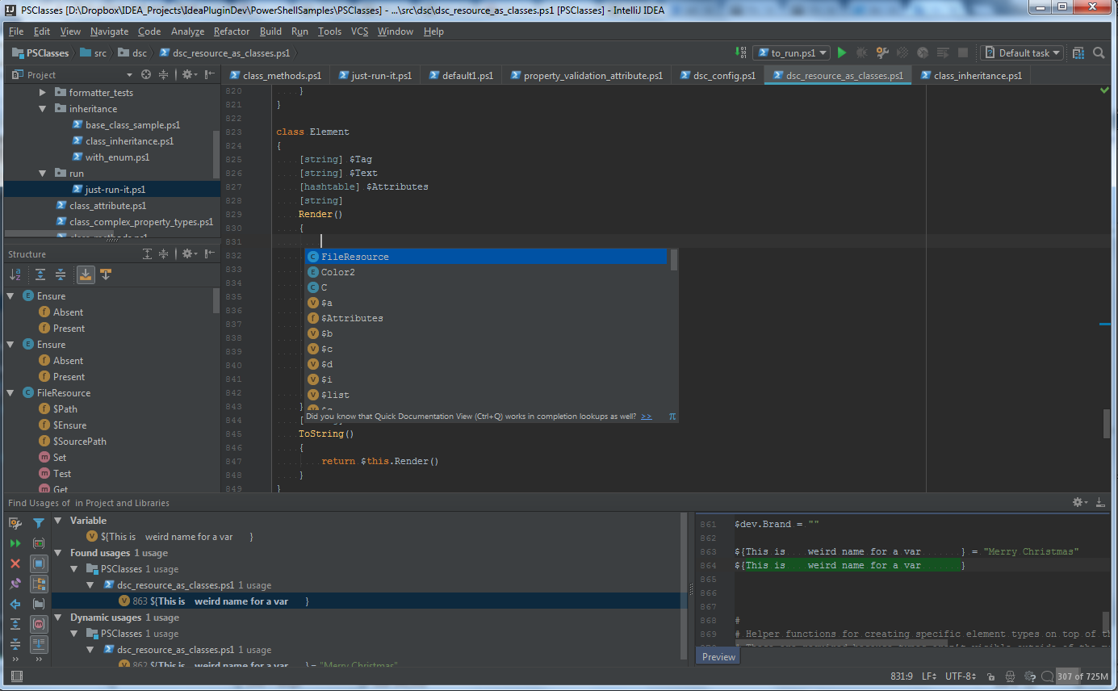Select Color2 in the completion list
Viewport: 1118px width, 691px height.
338,272
